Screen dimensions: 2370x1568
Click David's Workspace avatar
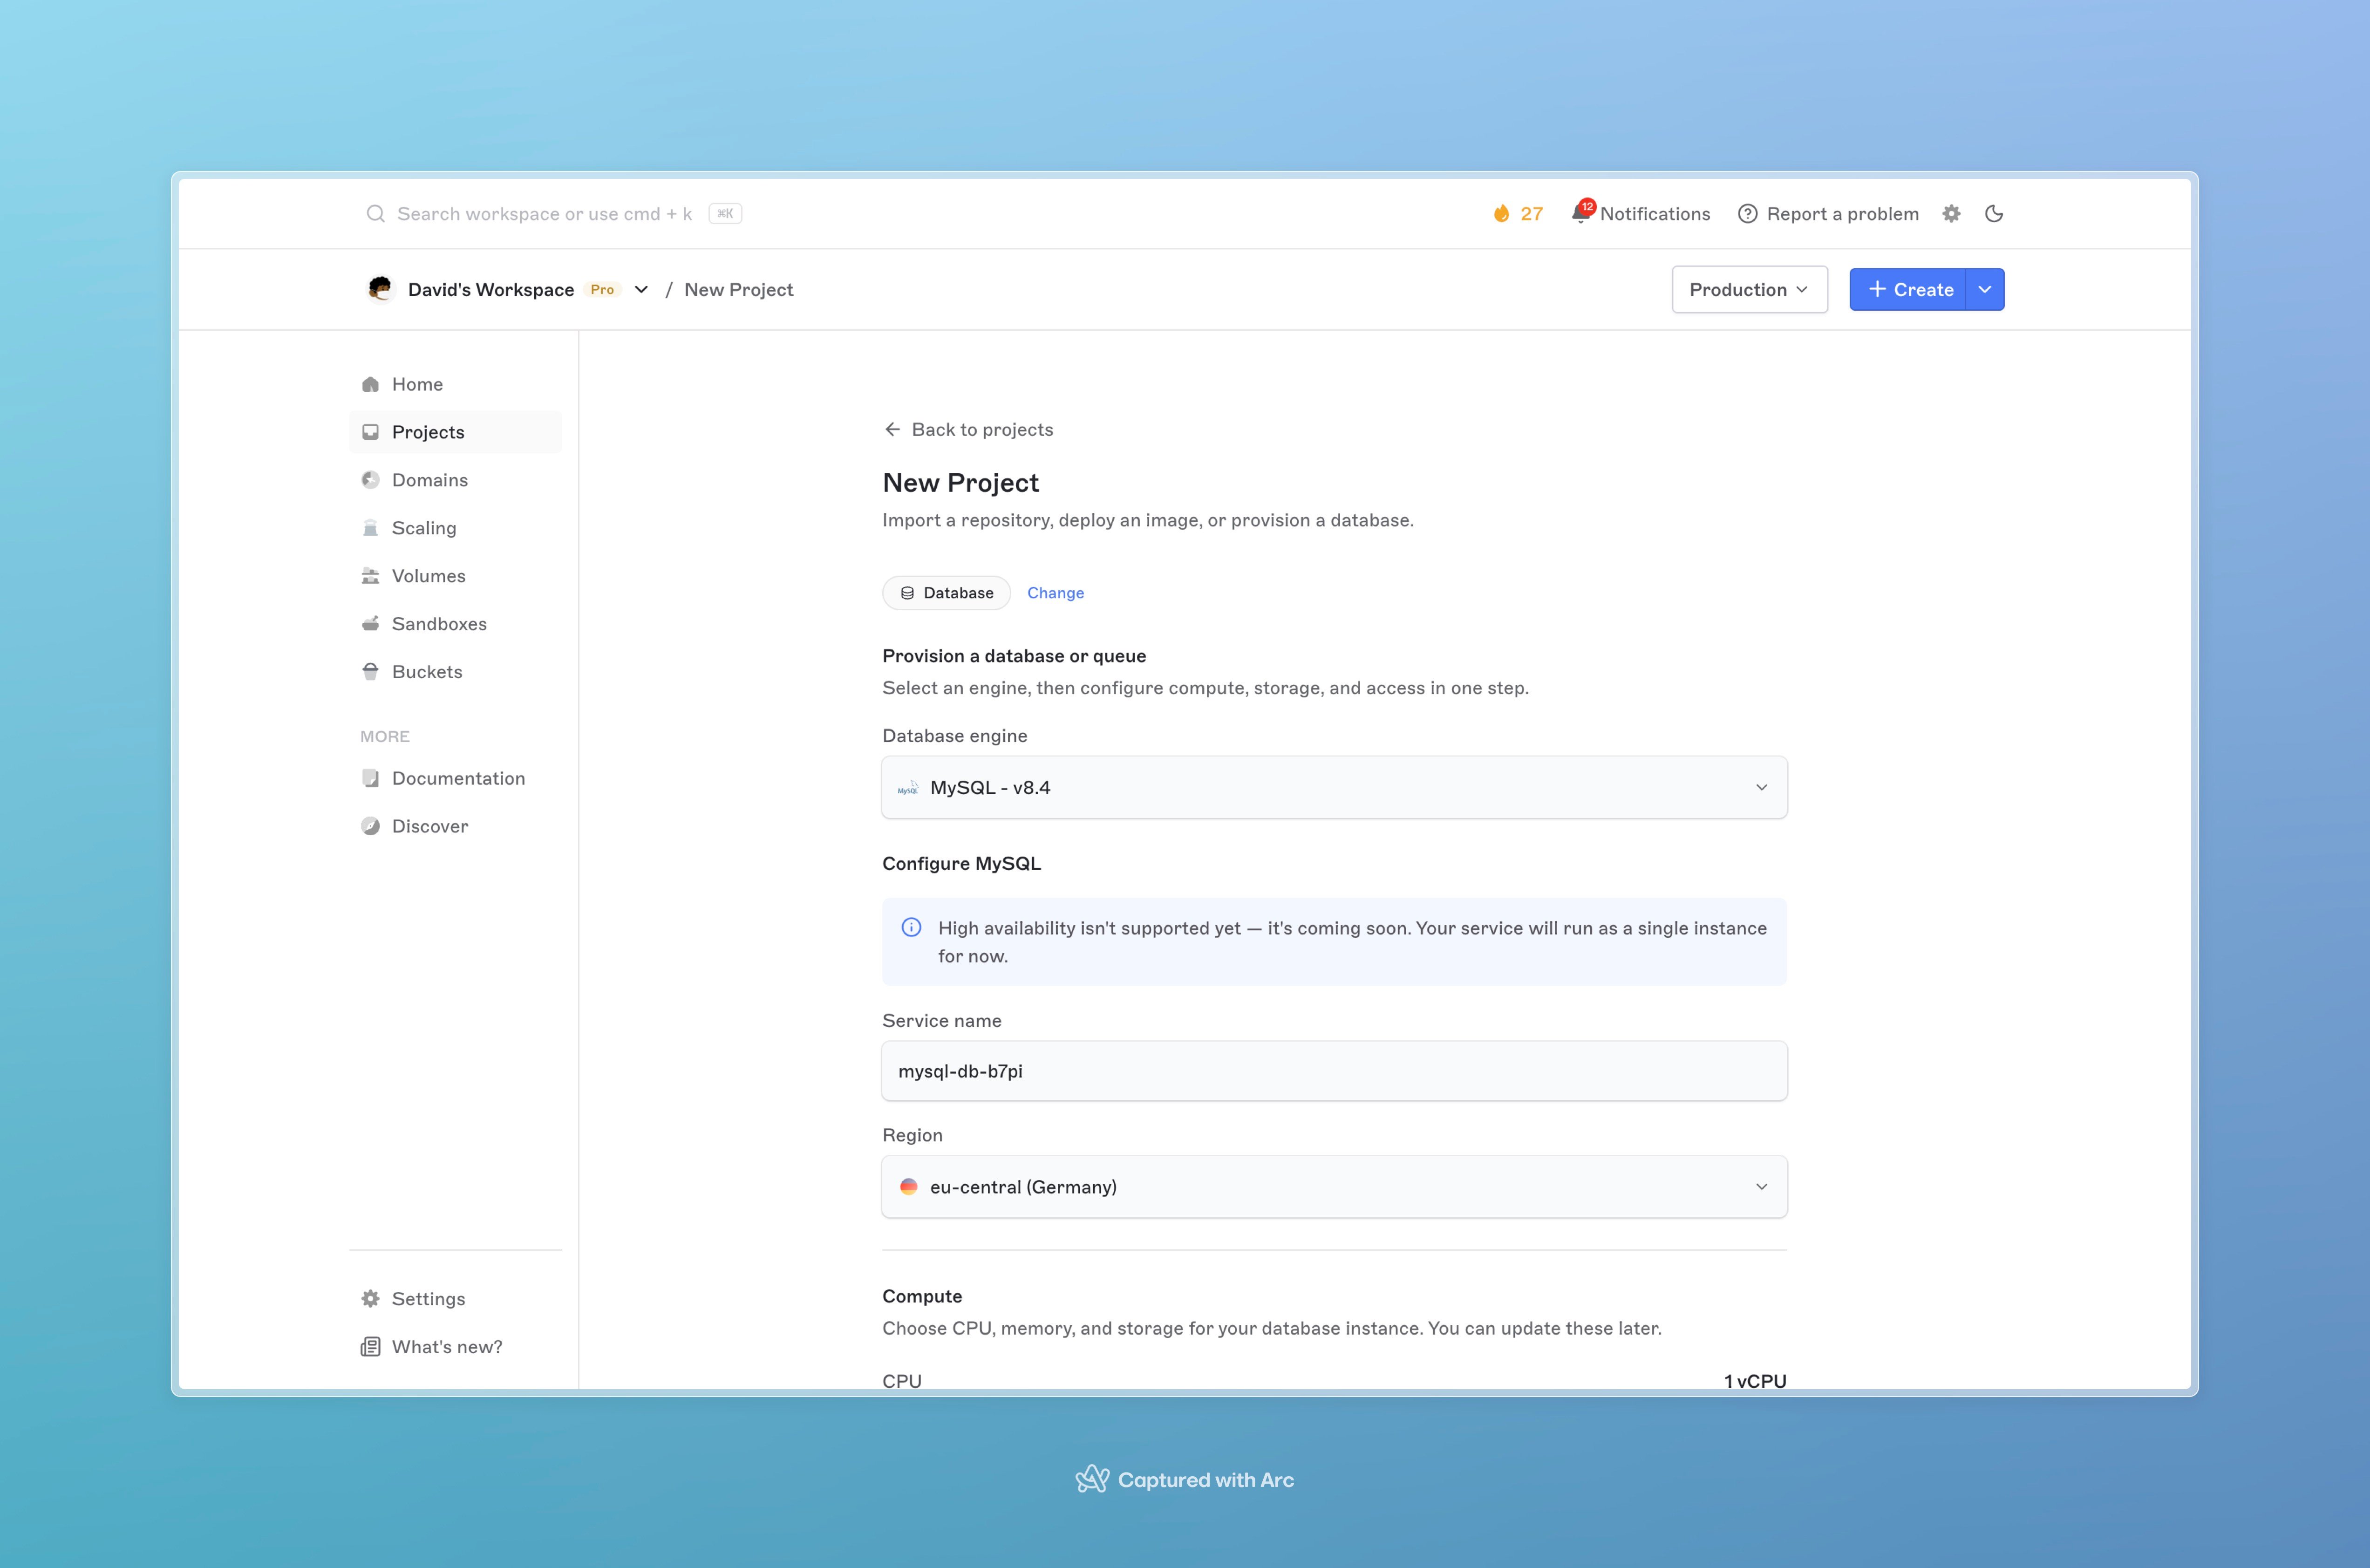click(x=380, y=289)
